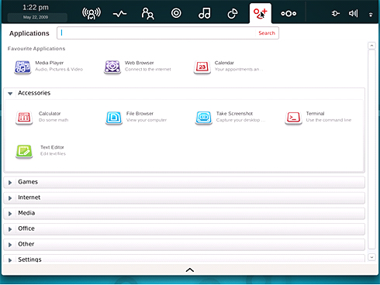This screenshot has width=380, height=285.
Task: Open the Myzone broadcast icon in top panel
Action: tap(92, 13)
